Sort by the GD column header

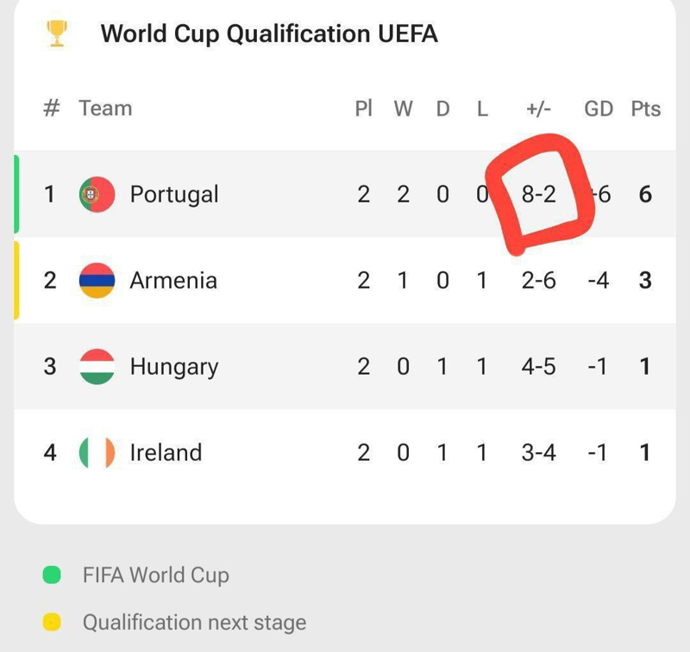[x=599, y=109]
